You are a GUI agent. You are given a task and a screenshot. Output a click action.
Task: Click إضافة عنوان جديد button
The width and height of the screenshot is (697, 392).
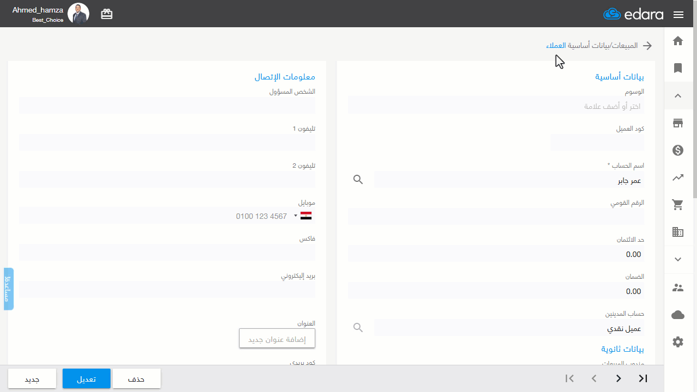coord(277,339)
